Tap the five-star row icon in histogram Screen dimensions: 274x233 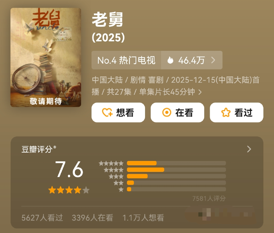(x=111, y=164)
